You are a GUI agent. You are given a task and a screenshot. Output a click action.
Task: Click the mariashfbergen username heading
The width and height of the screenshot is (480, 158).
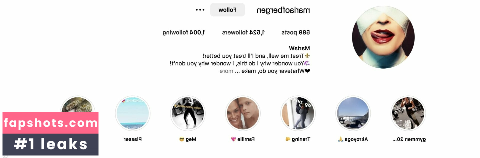[x=283, y=10]
